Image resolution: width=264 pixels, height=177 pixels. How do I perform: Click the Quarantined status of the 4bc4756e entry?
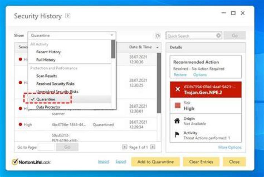click(x=103, y=124)
